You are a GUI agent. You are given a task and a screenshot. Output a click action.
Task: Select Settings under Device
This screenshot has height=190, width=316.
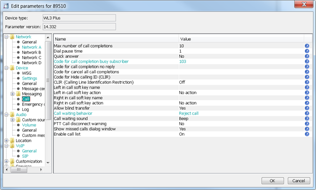pos(29,78)
